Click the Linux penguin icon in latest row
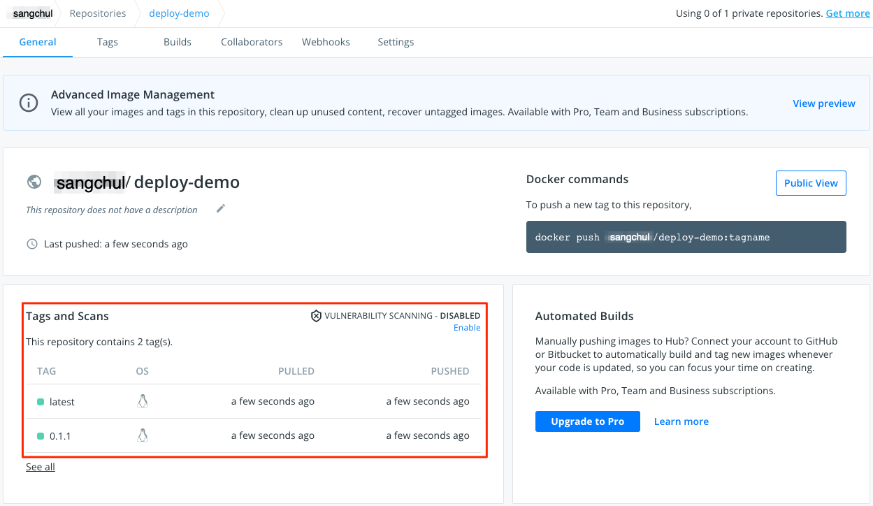The height and width of the screenshot is (506, 873). point(143,401)
